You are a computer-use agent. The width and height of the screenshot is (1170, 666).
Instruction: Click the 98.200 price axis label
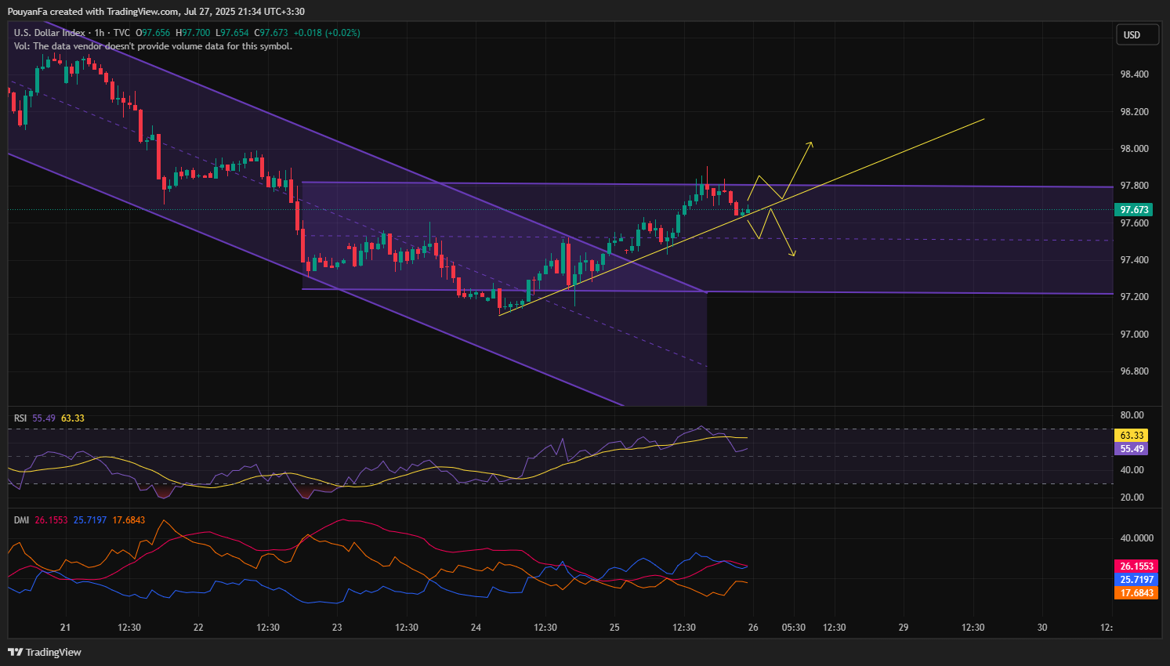(1134, 112)
